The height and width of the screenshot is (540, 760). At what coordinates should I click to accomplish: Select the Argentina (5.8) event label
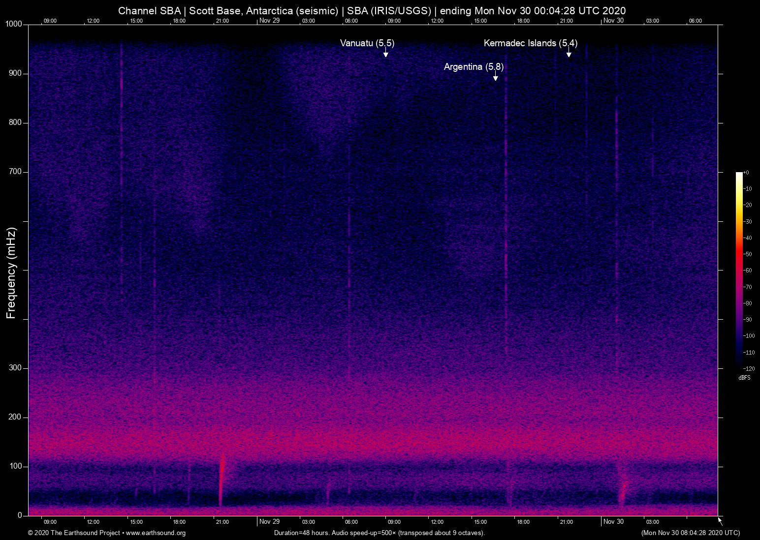pos(474,67)
